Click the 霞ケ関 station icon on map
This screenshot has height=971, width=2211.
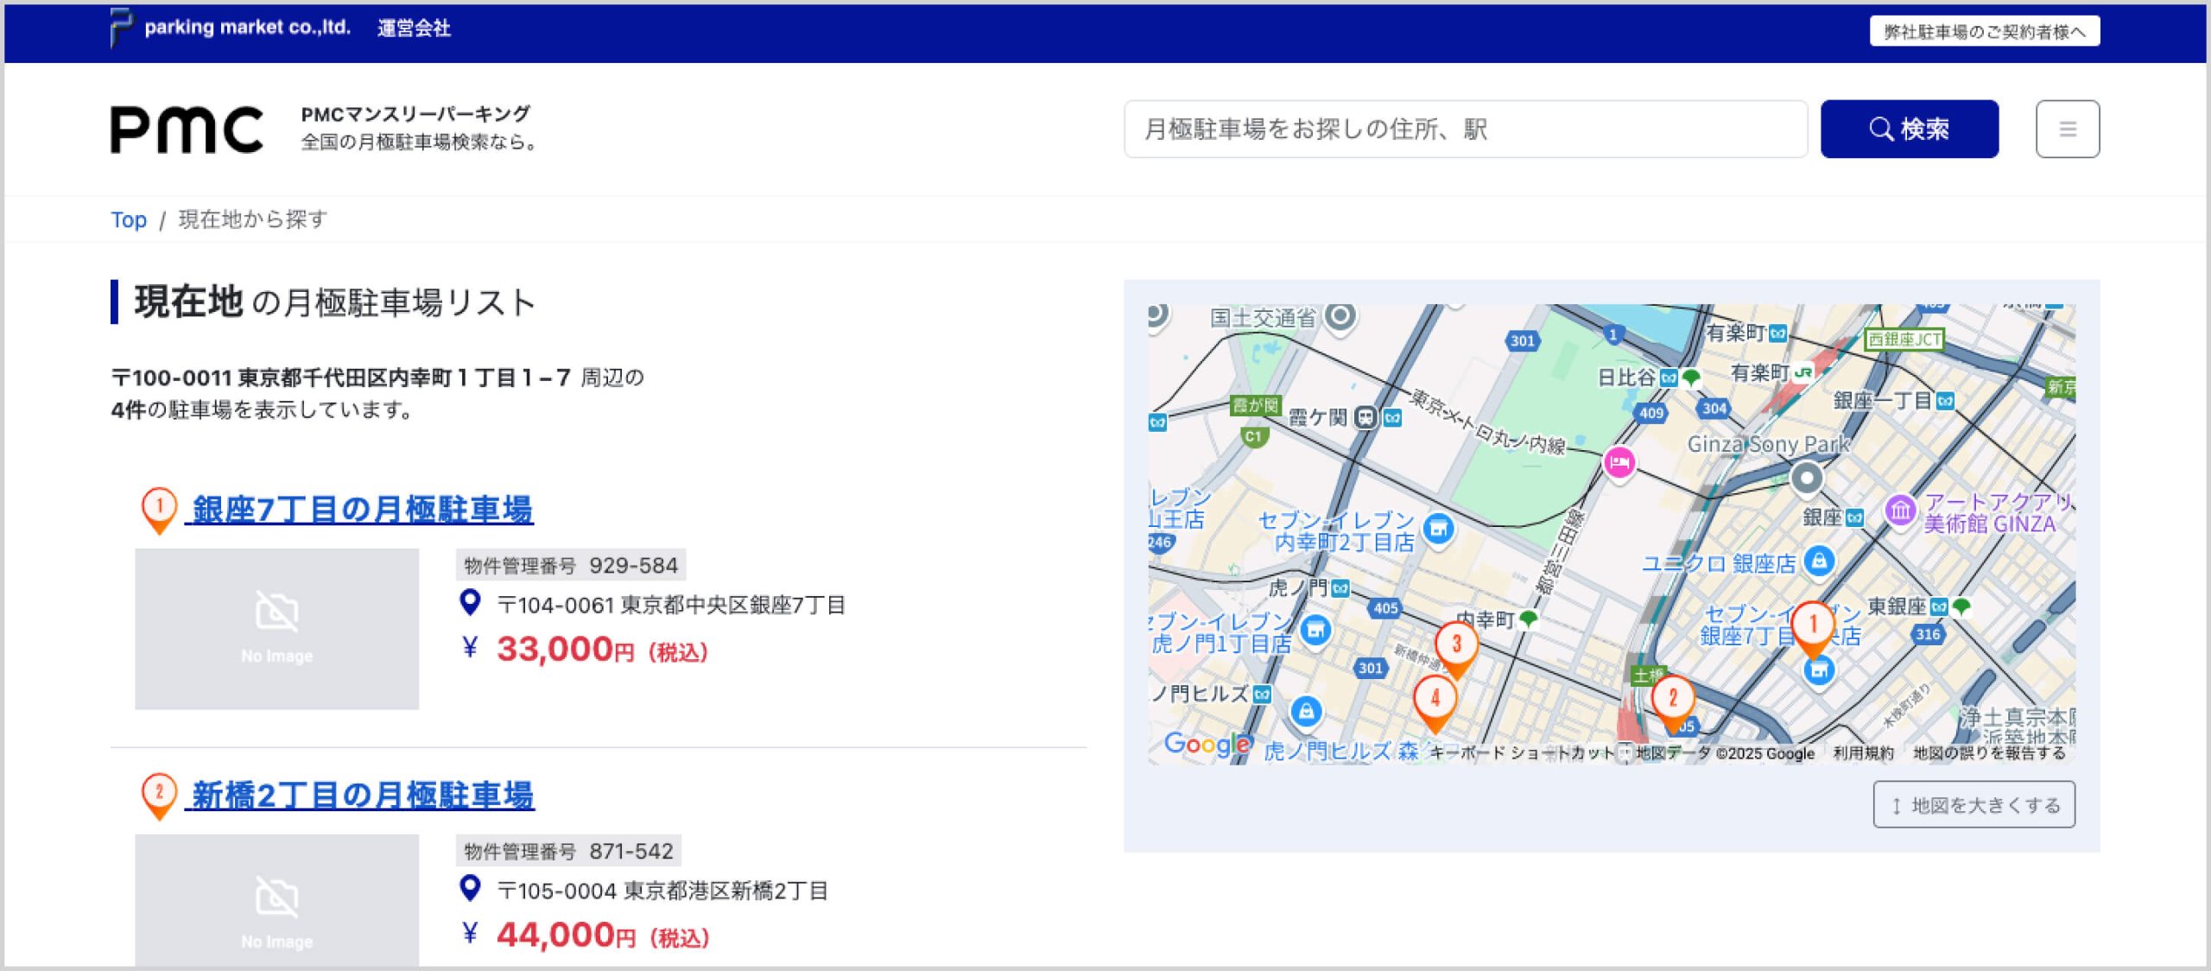[1365, 418]
